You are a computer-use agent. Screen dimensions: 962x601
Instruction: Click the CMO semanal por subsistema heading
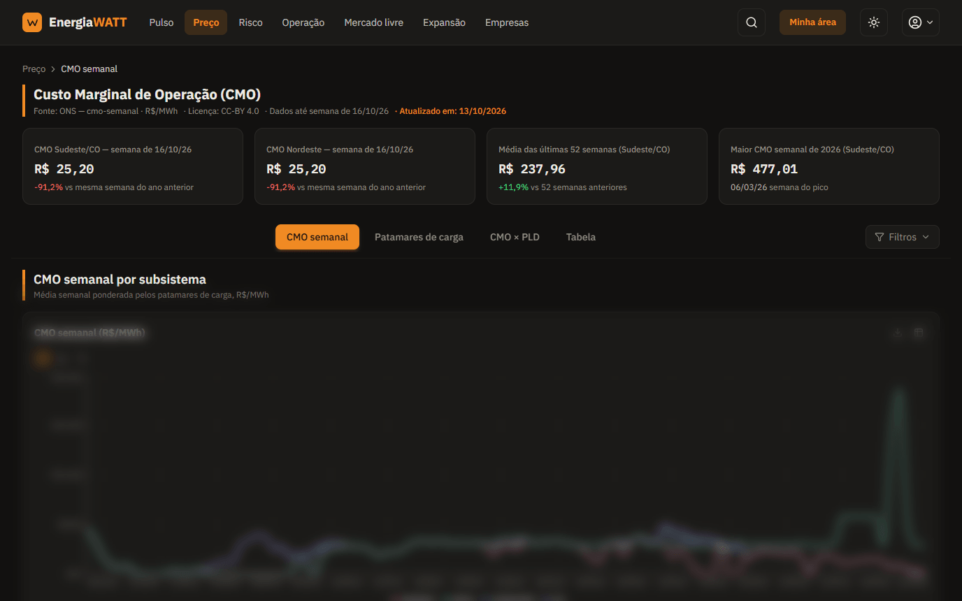pyautogui.click(x=120, y=280)
